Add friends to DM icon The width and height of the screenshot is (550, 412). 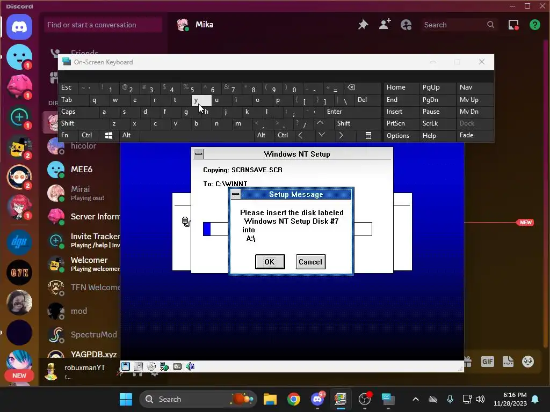[385, 25]
